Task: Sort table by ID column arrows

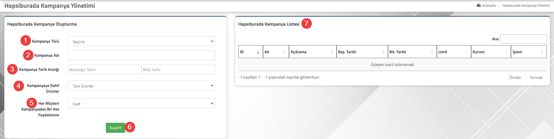Action: coord(258,52)
